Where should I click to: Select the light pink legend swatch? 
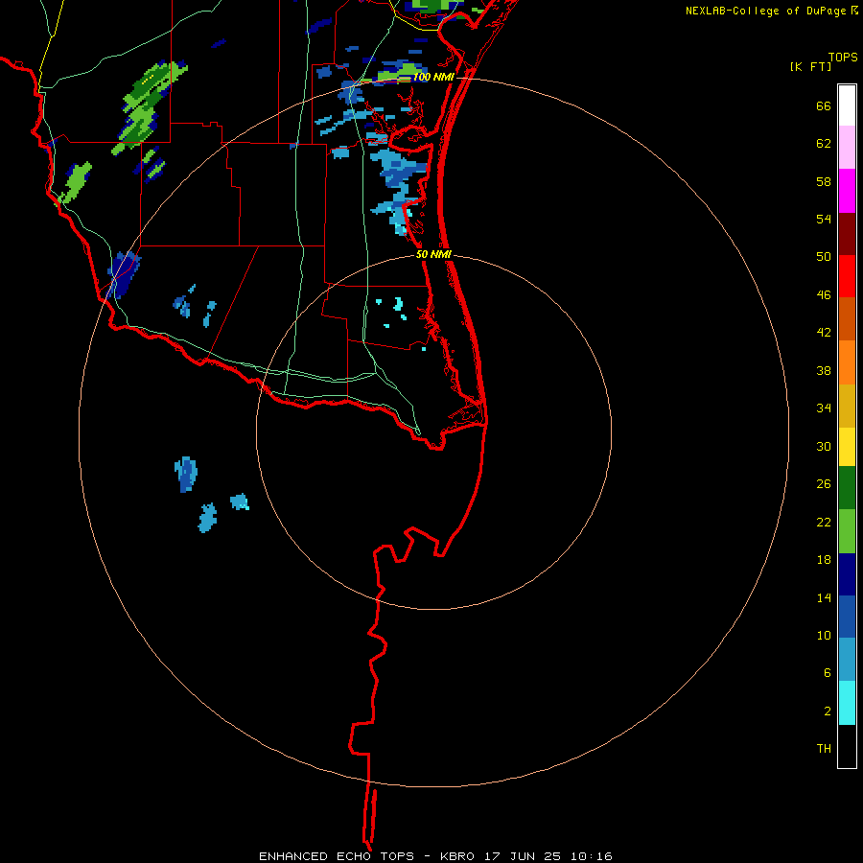click(x=847, y=147)
